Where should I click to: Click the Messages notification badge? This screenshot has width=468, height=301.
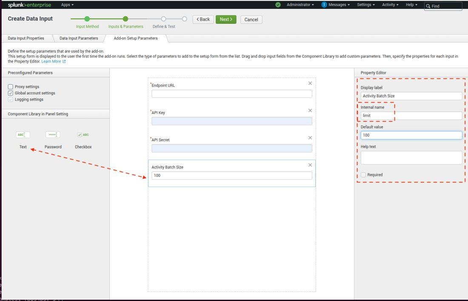[x=324, y=5]
